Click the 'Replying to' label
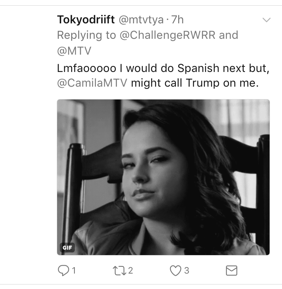The height and width of the screenshot is (289, 282). [x=86, y=35]
